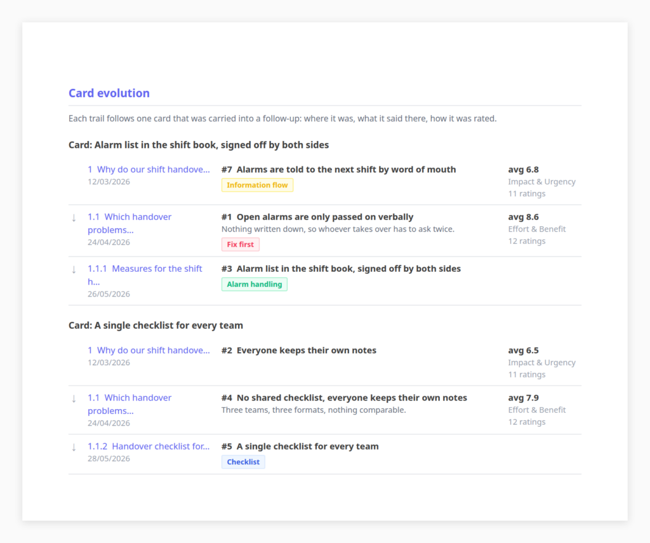
Task: Click the blue 'Checklist' tag
Action: (x=243, y=462)
